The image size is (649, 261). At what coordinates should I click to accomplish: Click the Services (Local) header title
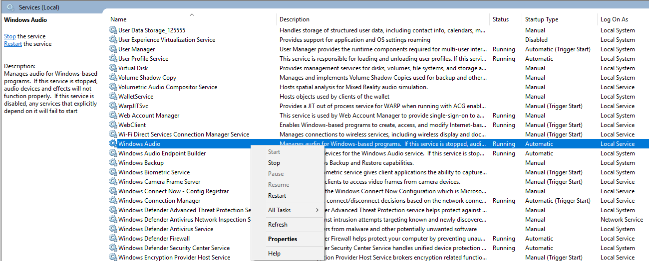coord(39,7)
